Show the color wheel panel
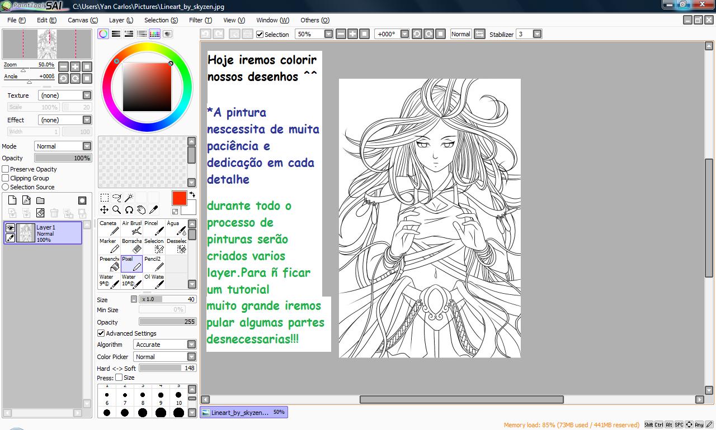 coord(103,34)
